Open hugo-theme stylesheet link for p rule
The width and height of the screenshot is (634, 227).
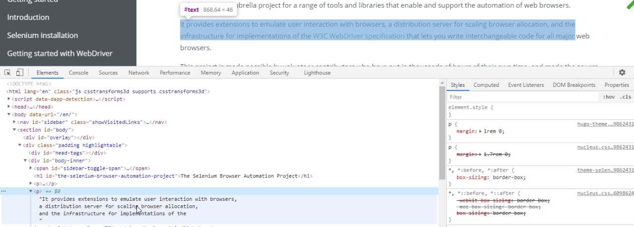605,124
